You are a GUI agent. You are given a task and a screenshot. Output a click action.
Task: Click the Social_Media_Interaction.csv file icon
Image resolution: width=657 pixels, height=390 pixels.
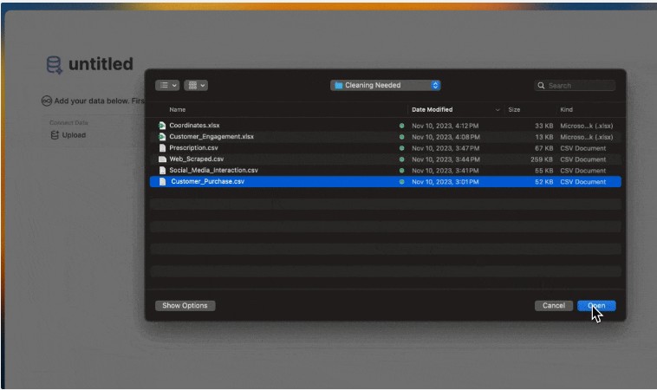pyautogui.click(x=162, y=171)
